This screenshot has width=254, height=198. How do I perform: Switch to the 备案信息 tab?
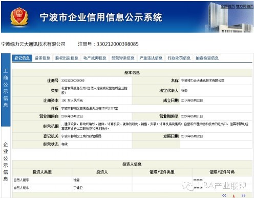coord(43,58)
